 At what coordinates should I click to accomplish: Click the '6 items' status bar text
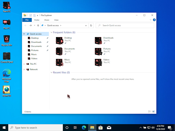click(x=28, y=112)
